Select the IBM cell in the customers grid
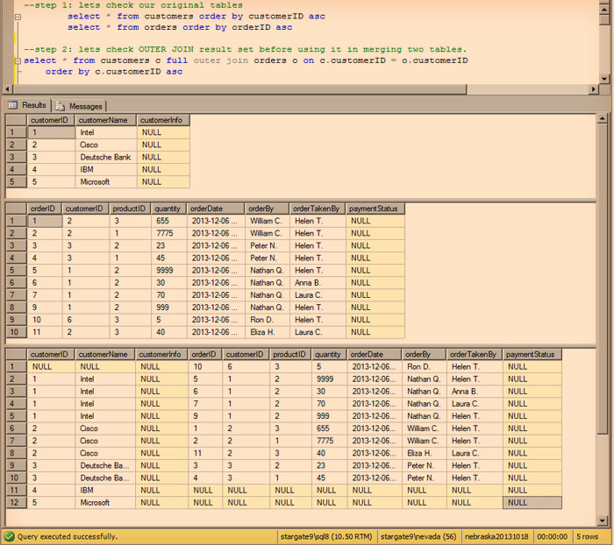The image size is (614, 545). pos(106,169)
